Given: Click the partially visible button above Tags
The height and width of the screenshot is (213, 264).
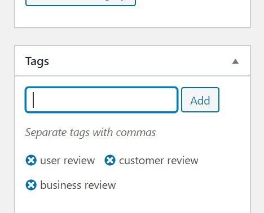Looking at the screenshot, I should [x=81, y=3].
